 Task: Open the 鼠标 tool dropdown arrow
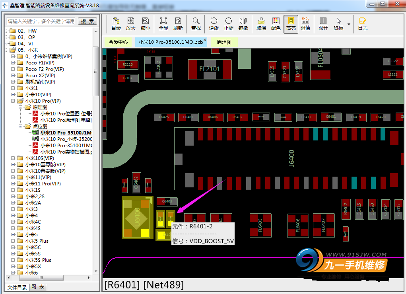(349, 24)
